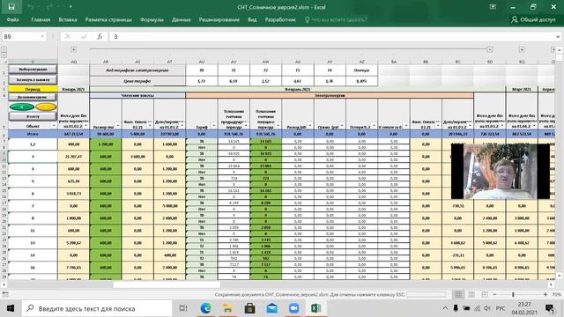Viewport: 564px width, 317px height.
Task: Open the Данные ribbon tab
Action: coord(181,19)
